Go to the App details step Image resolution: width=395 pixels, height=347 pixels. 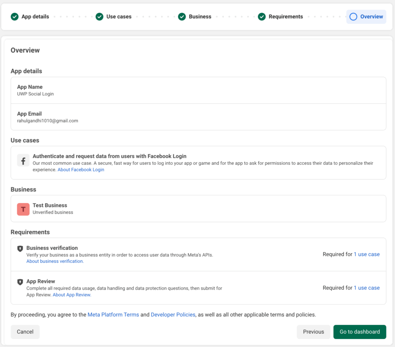pyautogui.click(x=35, y=17)
